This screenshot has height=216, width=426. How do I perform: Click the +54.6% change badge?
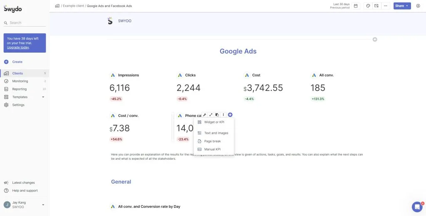[116, 139]
